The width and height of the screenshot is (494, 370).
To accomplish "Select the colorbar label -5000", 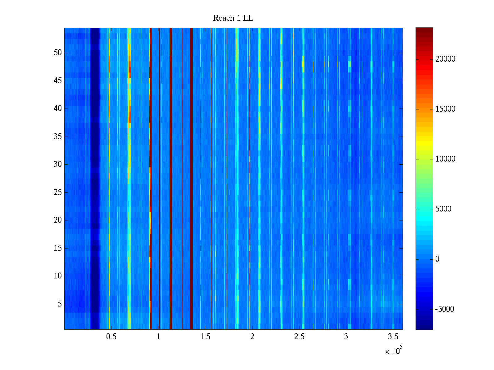I will tap(444, 309).
